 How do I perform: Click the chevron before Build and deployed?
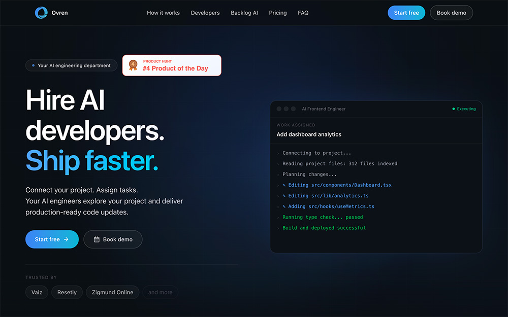click(x=278, y=228)
